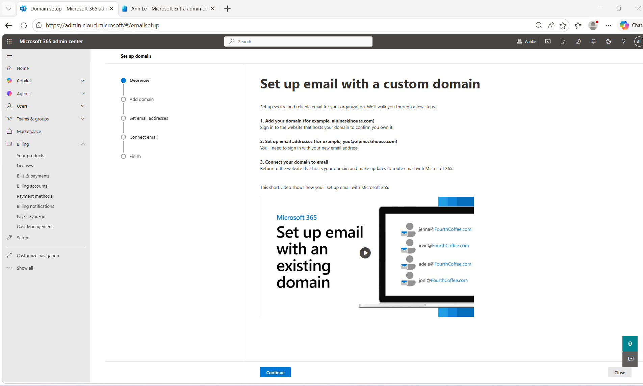643x386 pixels.
Task: Open Pay-as-you-go
Action: [31, 216]
